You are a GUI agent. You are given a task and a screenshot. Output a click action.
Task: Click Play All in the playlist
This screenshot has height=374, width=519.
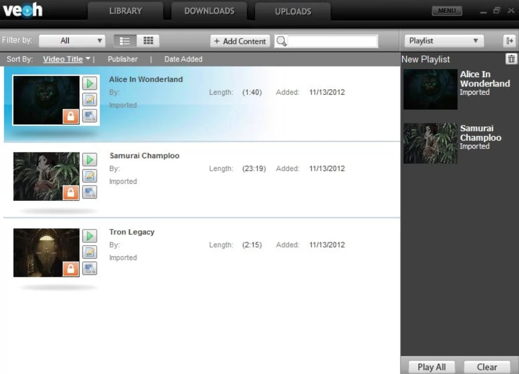tap(431, 367)
